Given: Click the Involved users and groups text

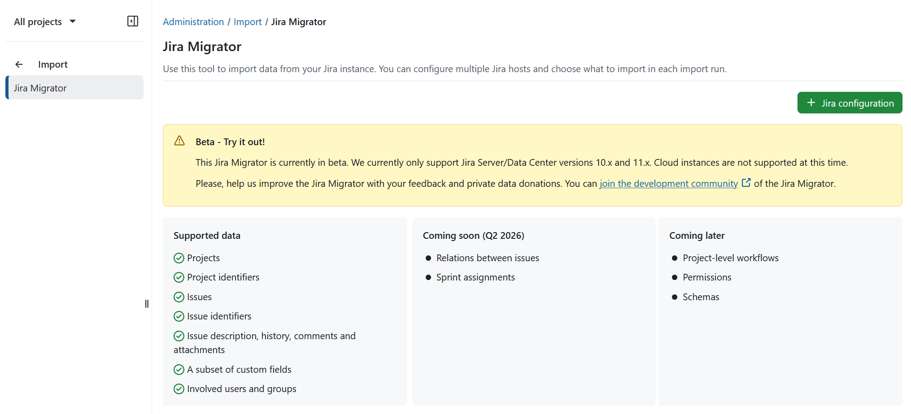Looking at the screenshot, I should coord(241,389).
